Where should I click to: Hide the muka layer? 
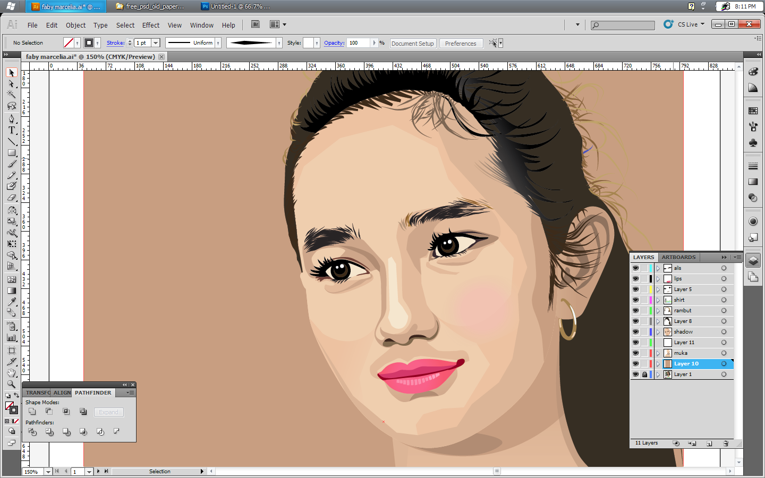coord(635,353)
